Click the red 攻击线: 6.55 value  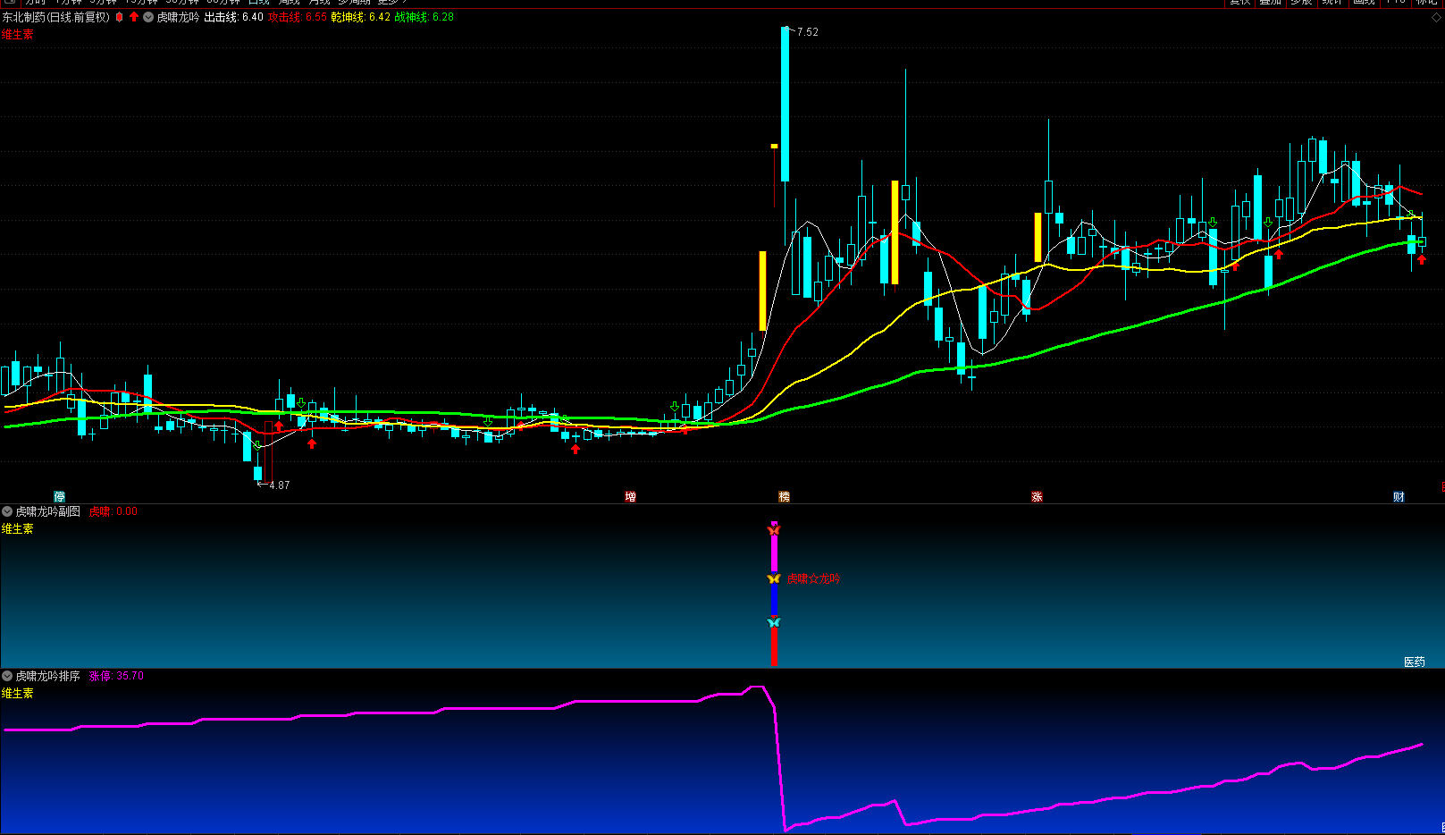[298, 17]
